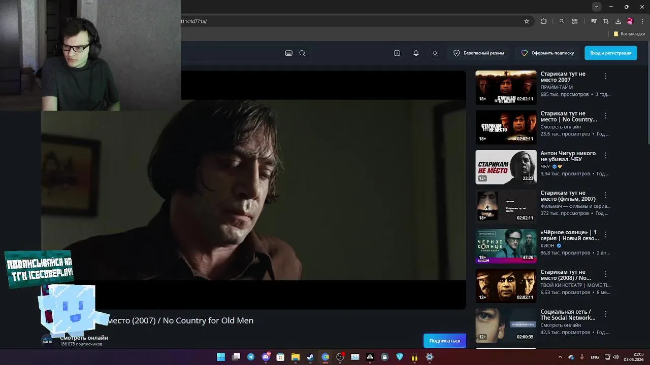Open OBS Studio from the taskbar
This screenshot has height=365, width=650.
tap(340, 357)
